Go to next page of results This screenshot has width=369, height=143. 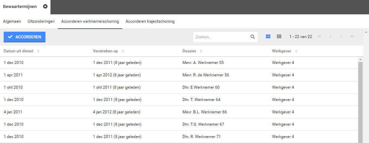[x=341, y=37]
